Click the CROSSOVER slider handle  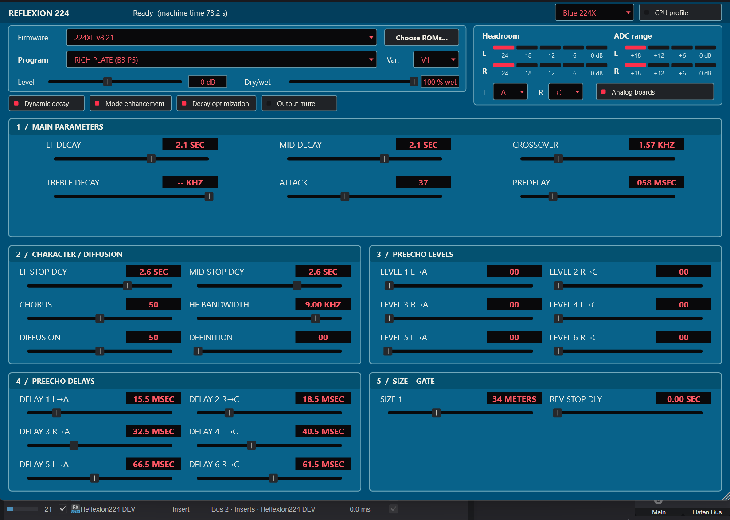[558, 159]
